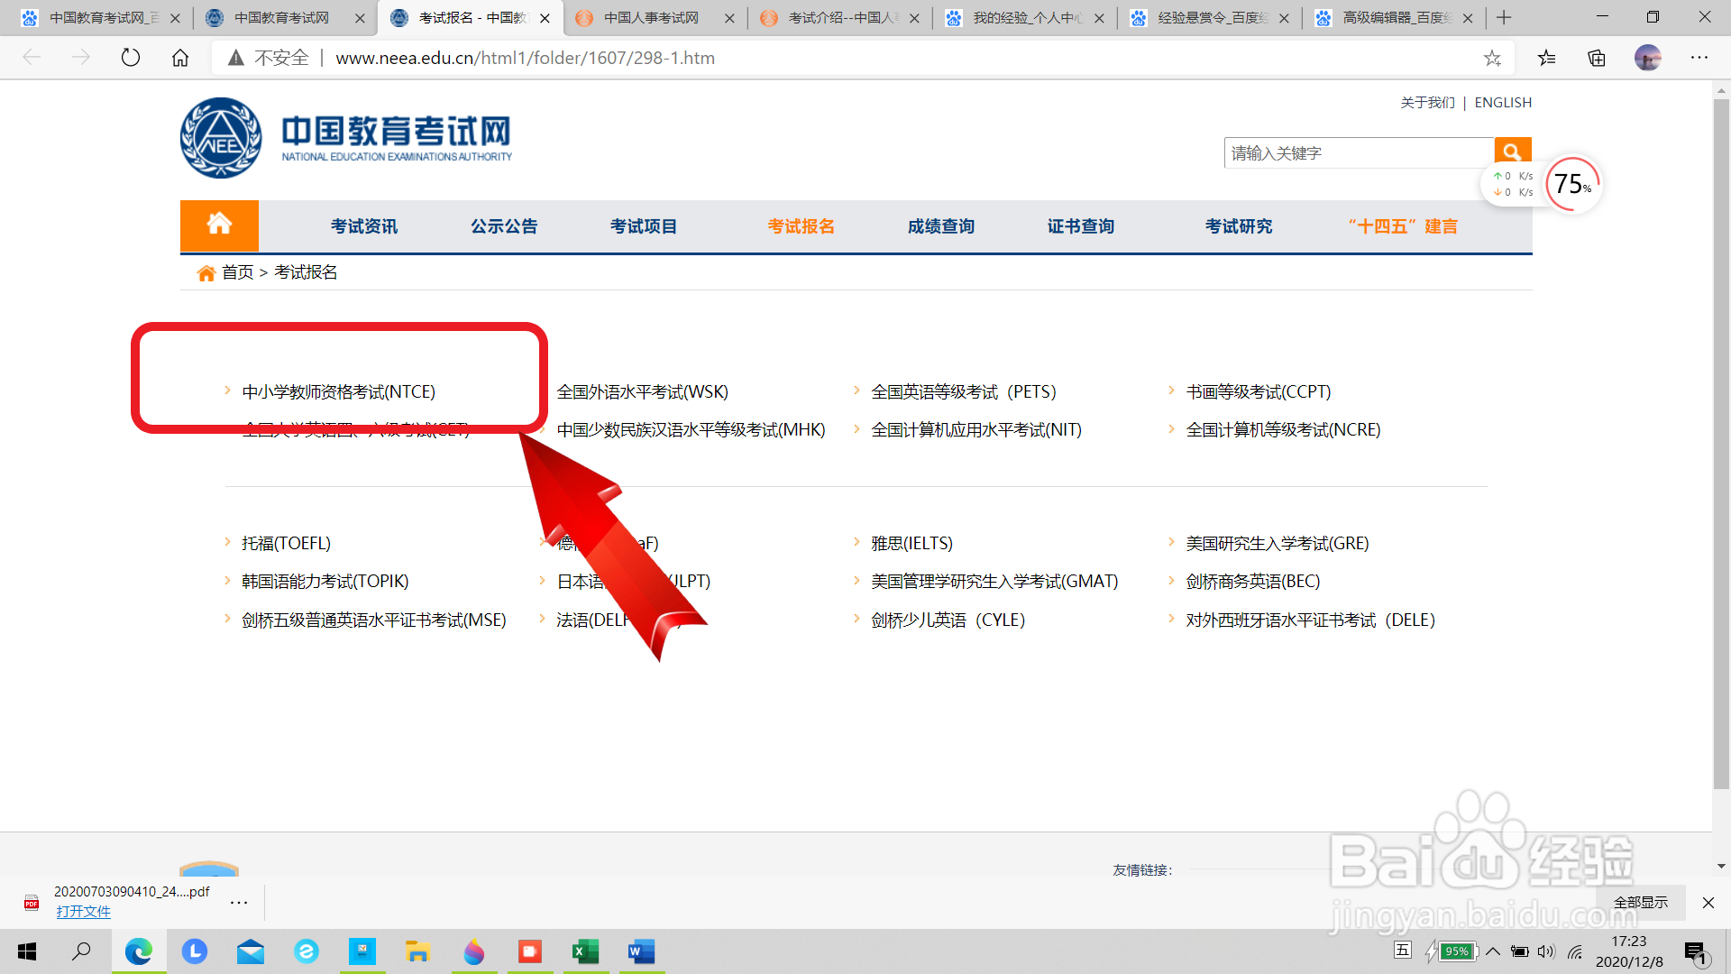Click 中小学教师资格考试(NTCE) link
Image resolution: width=1731 pixels, height=974 pixels.
point(339,391)
